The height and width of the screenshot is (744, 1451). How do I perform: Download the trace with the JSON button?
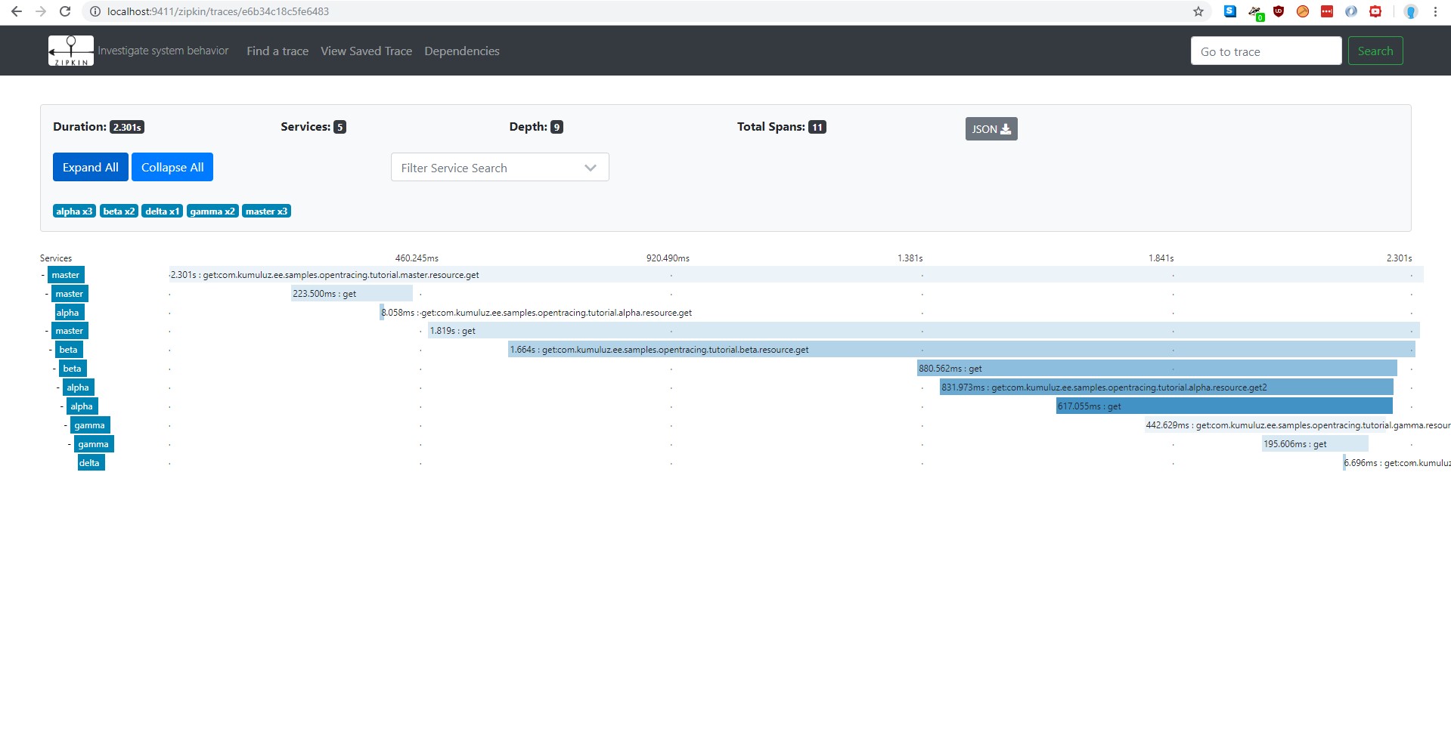991,129
